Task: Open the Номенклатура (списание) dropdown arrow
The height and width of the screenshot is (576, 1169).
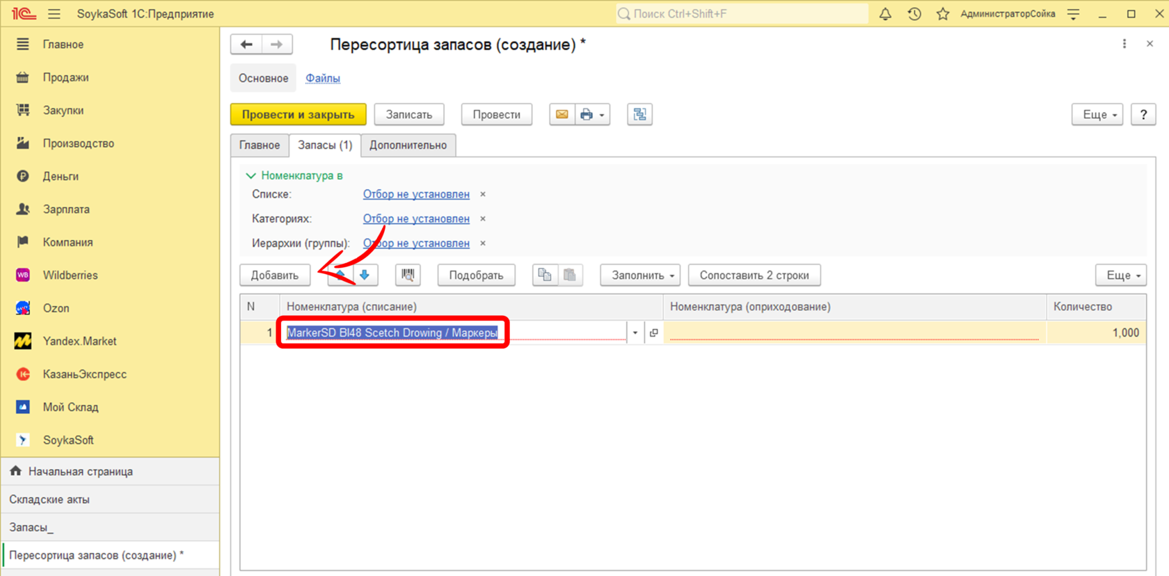Action: click(635, 333)
